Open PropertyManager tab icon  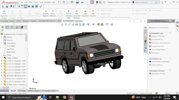tap(7, 27)
